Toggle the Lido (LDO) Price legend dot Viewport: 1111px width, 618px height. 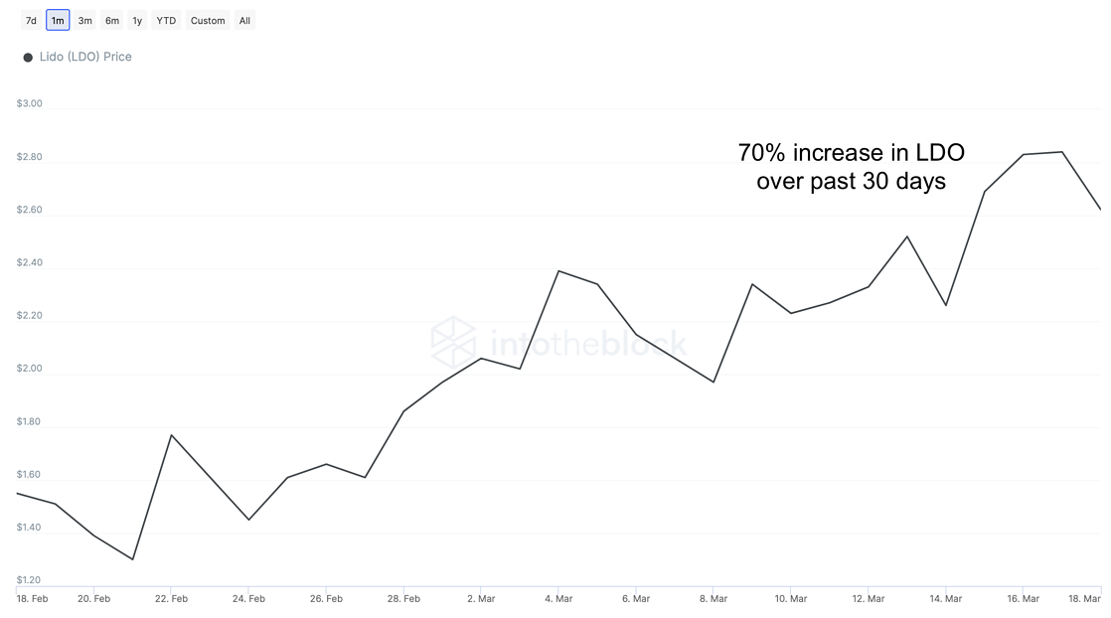pyautogui.click(x=28, y=58)
